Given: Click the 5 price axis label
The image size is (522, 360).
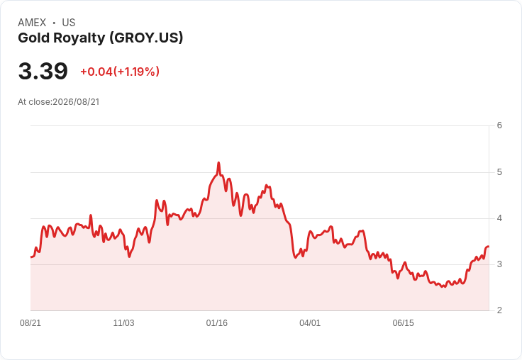Looking at the screenshot, I should coord(499,172).
